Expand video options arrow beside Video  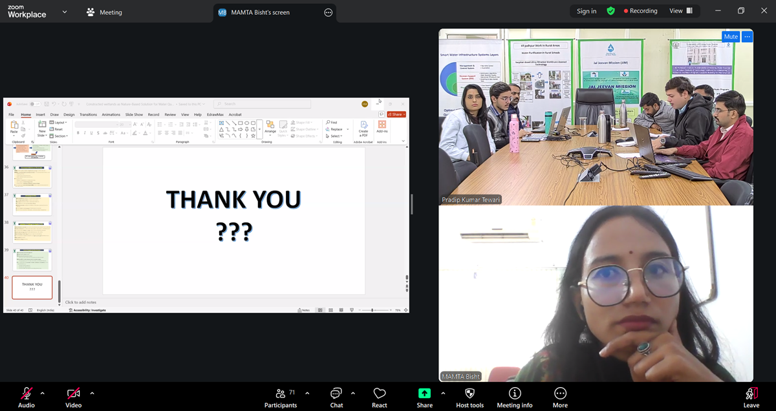point(92,393)
